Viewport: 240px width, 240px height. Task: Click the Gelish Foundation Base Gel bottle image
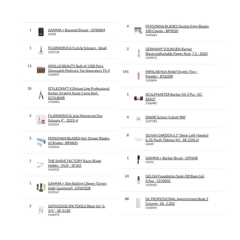(138, 180)
